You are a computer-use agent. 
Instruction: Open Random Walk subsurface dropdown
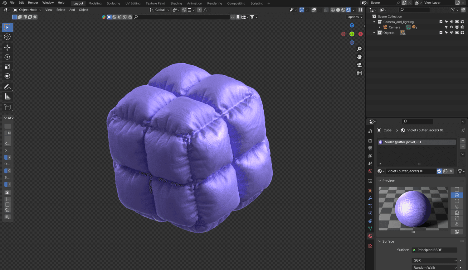pos(435,268)
